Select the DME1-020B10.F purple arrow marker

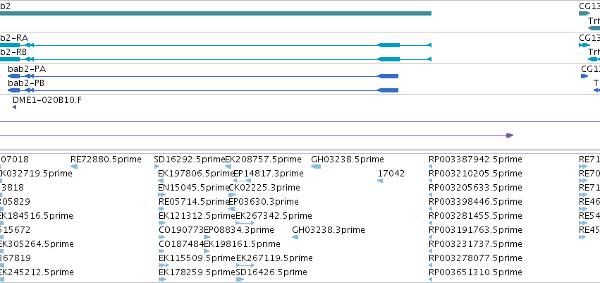click(15, 107)
